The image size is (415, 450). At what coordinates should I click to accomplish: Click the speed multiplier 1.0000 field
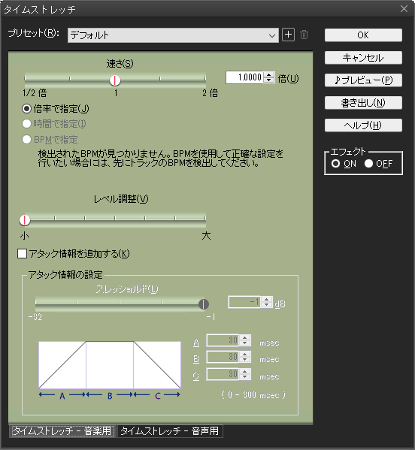pyautogui.click(x=244, y=77)
